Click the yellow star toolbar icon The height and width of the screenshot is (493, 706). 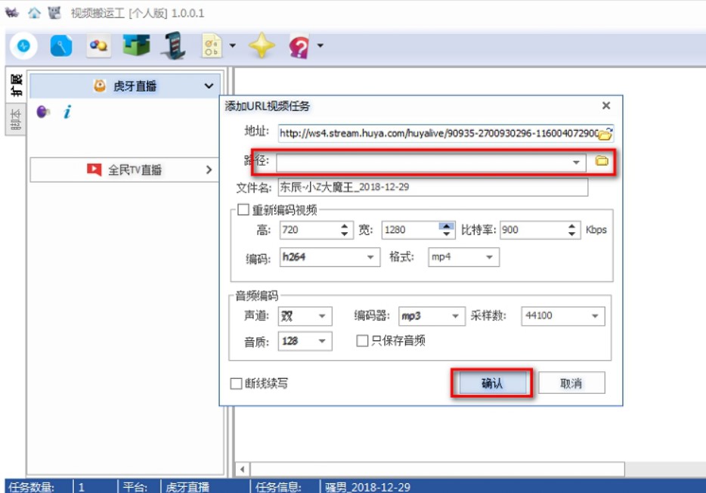(262, 45)
